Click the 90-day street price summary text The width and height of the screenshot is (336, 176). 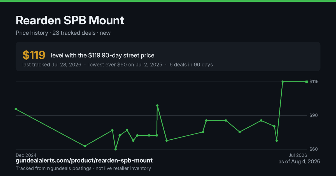(103, 56)
